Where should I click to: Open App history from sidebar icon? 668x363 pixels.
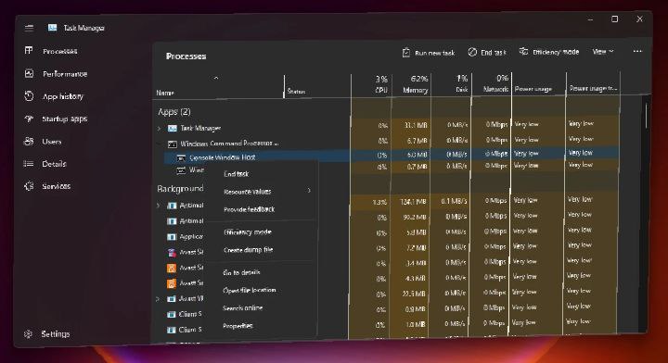click(29, 96)
